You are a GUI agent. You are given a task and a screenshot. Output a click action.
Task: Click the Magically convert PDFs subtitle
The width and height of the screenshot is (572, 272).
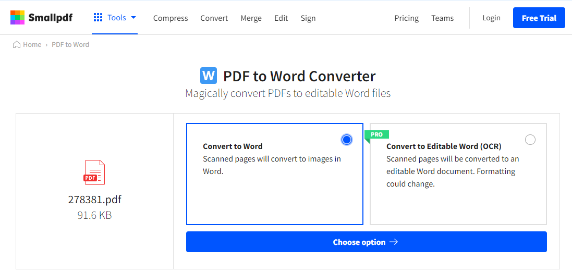(x=288, y=93)
